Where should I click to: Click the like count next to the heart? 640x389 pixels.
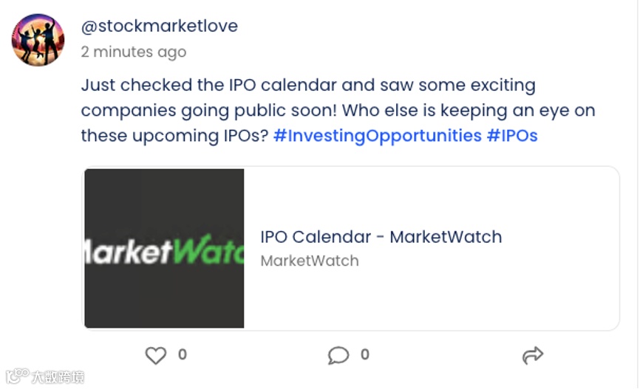(183, 355)
